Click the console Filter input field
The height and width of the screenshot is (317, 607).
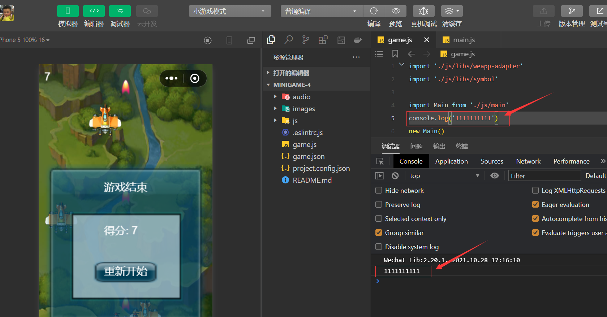point(544,176)
